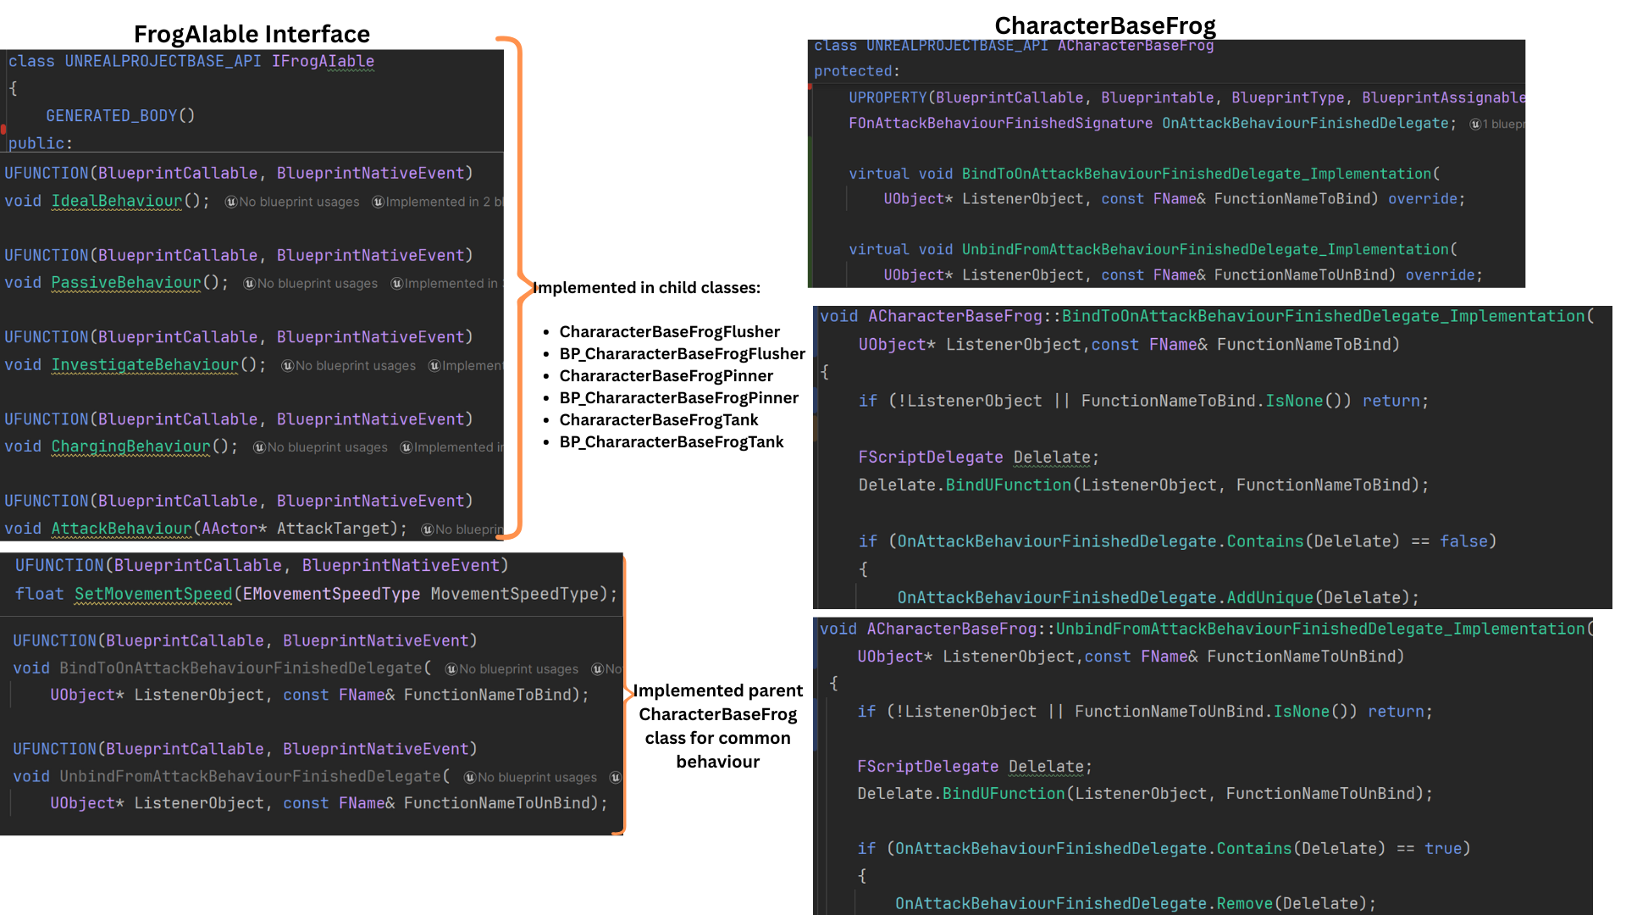Click IFrogAIable class name in declaration
1626x915 pixels.
(323, 61)
